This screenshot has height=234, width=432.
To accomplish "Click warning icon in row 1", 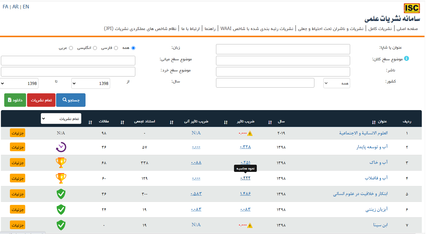I will pos(250,133).
